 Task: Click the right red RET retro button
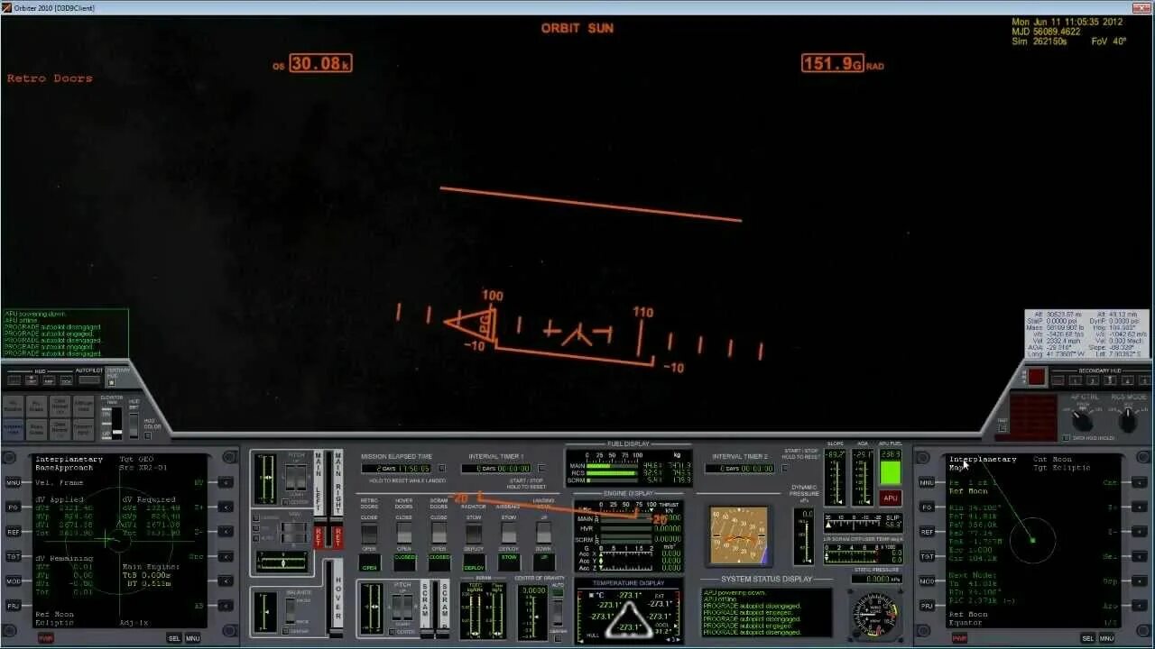[x=338, y=537]
